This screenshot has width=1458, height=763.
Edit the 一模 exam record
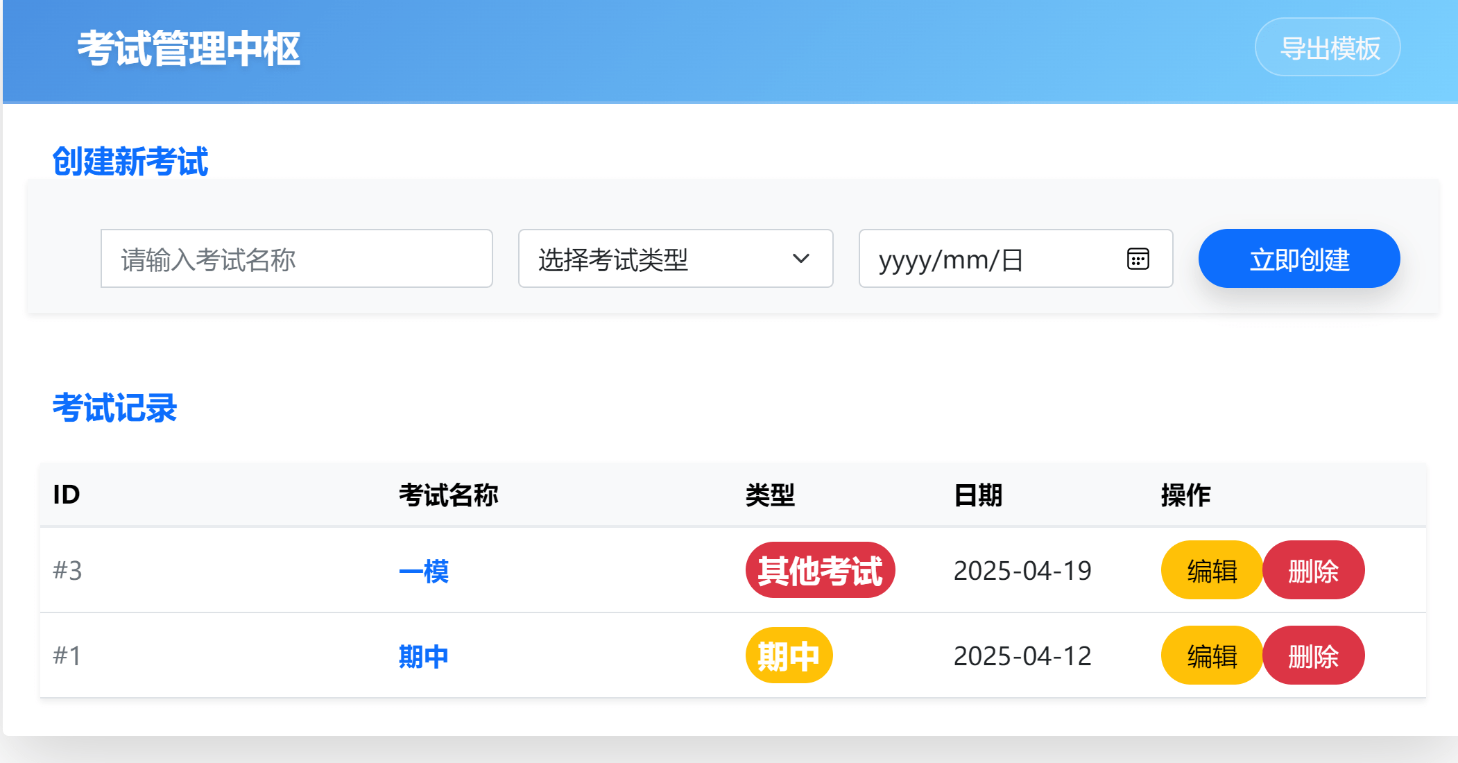coord(1211,570)
